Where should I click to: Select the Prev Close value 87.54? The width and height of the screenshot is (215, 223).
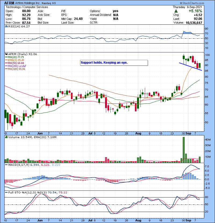[26, 23]
